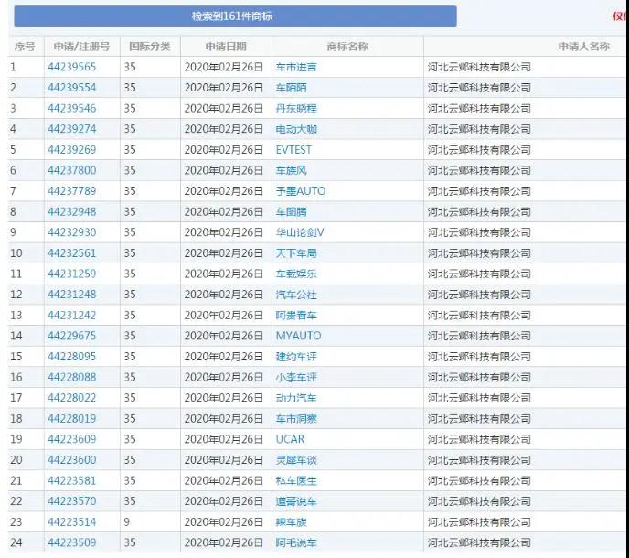The width and height of the screenshot is (629, 558).
Task: Open the trademark 小李车评
Action: coord(296,377)
